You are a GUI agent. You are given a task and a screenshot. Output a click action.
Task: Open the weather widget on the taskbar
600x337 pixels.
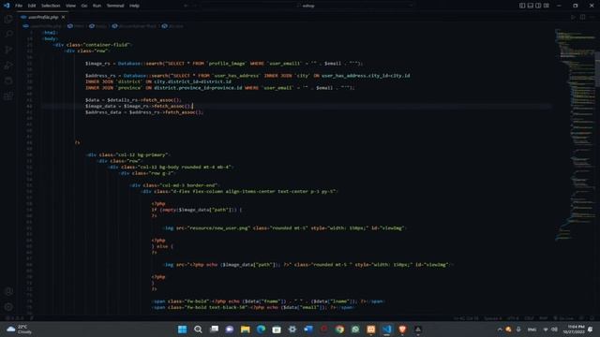(19, 330)
